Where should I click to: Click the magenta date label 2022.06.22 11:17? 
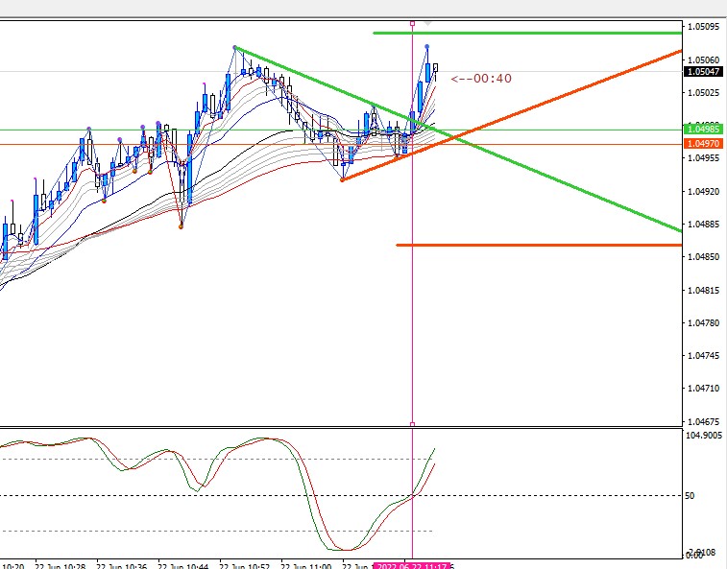[x=413, y=566]
